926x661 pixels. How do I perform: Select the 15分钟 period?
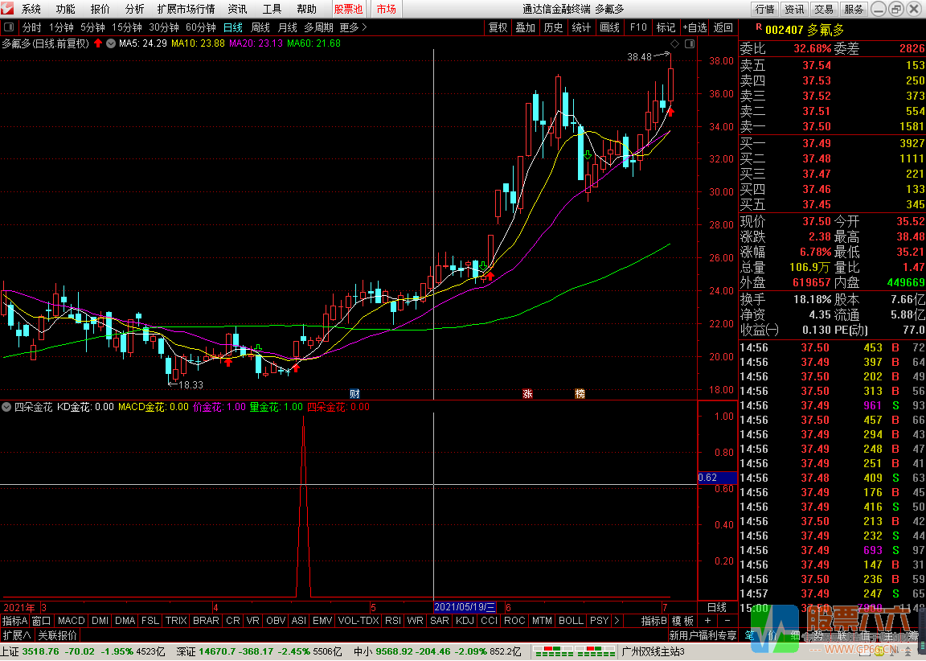click(127, 28)
